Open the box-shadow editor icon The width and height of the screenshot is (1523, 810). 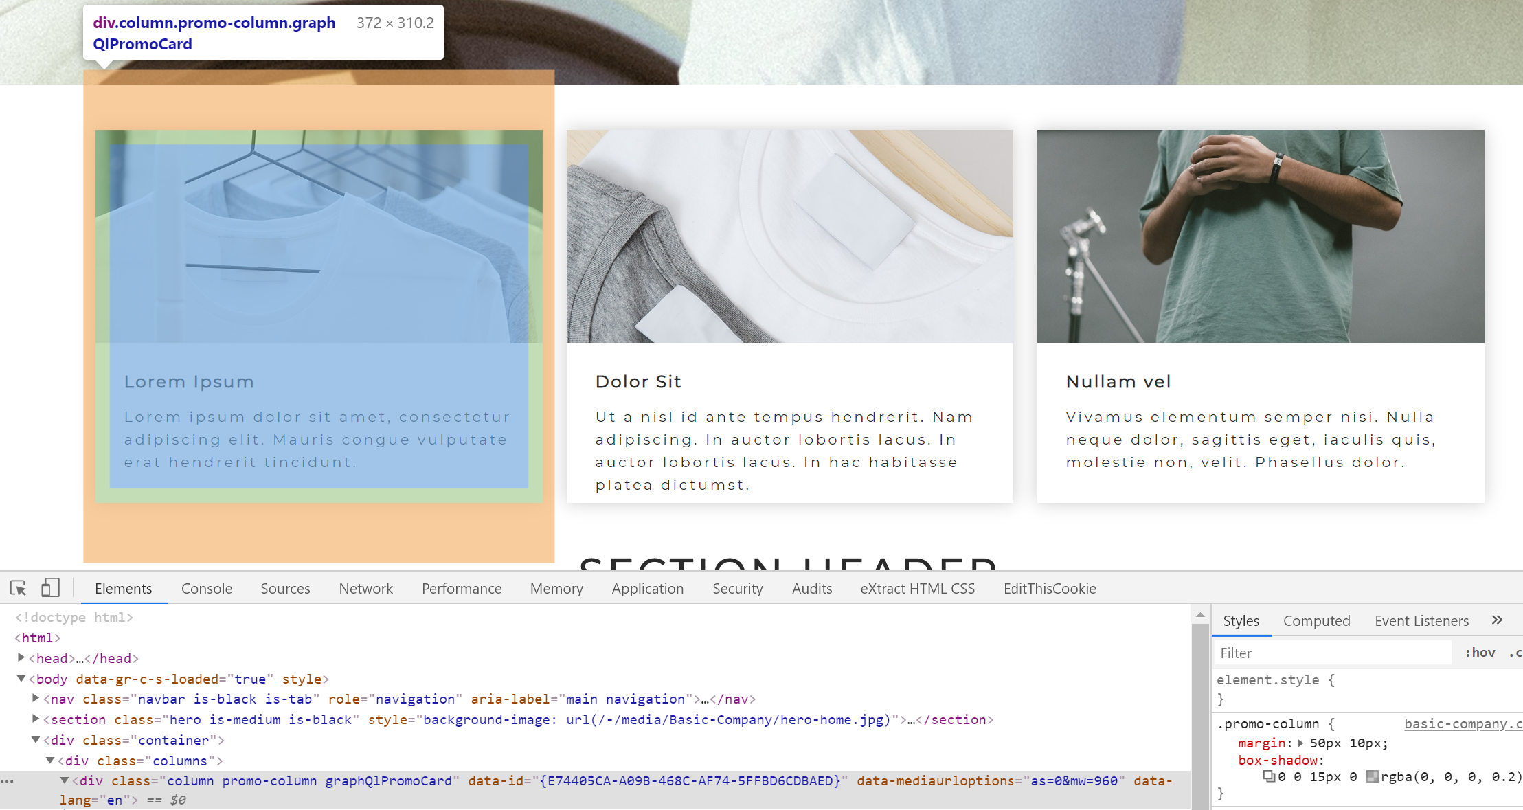point(1269,777)
